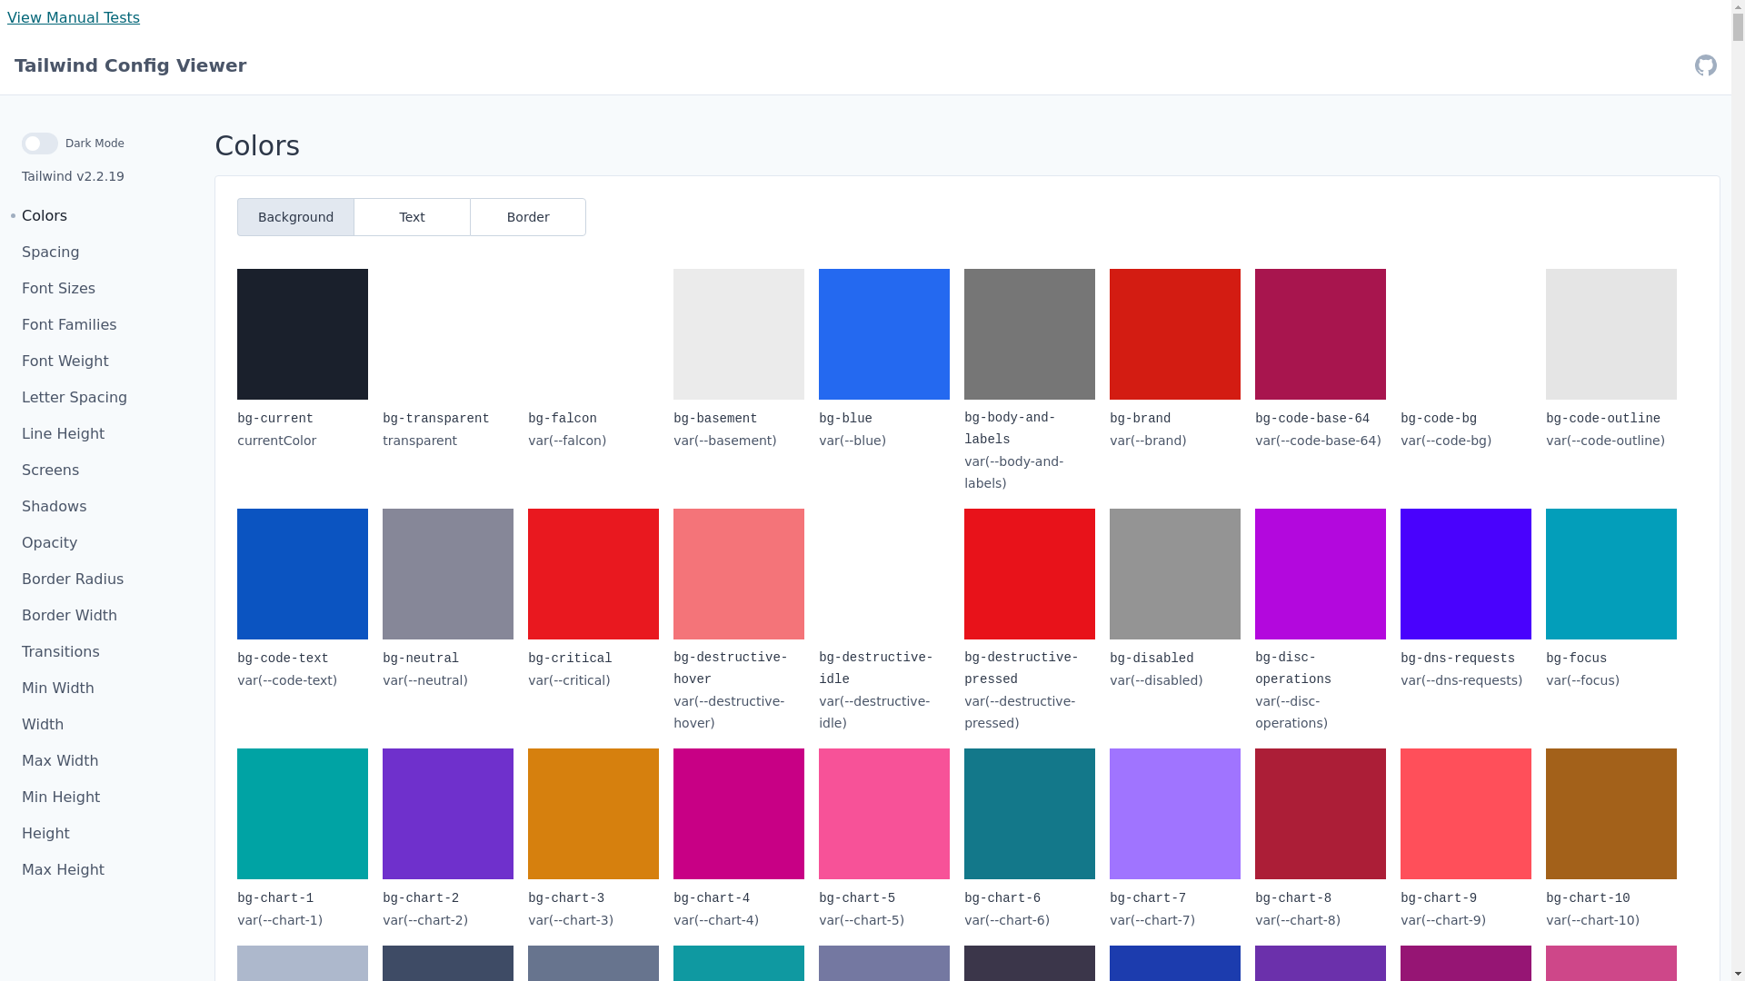
Task: Navigate to Letter Spacing
Action: pos(75,398)
